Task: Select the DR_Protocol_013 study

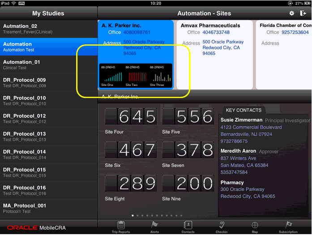Action: [x=48, y=137]
